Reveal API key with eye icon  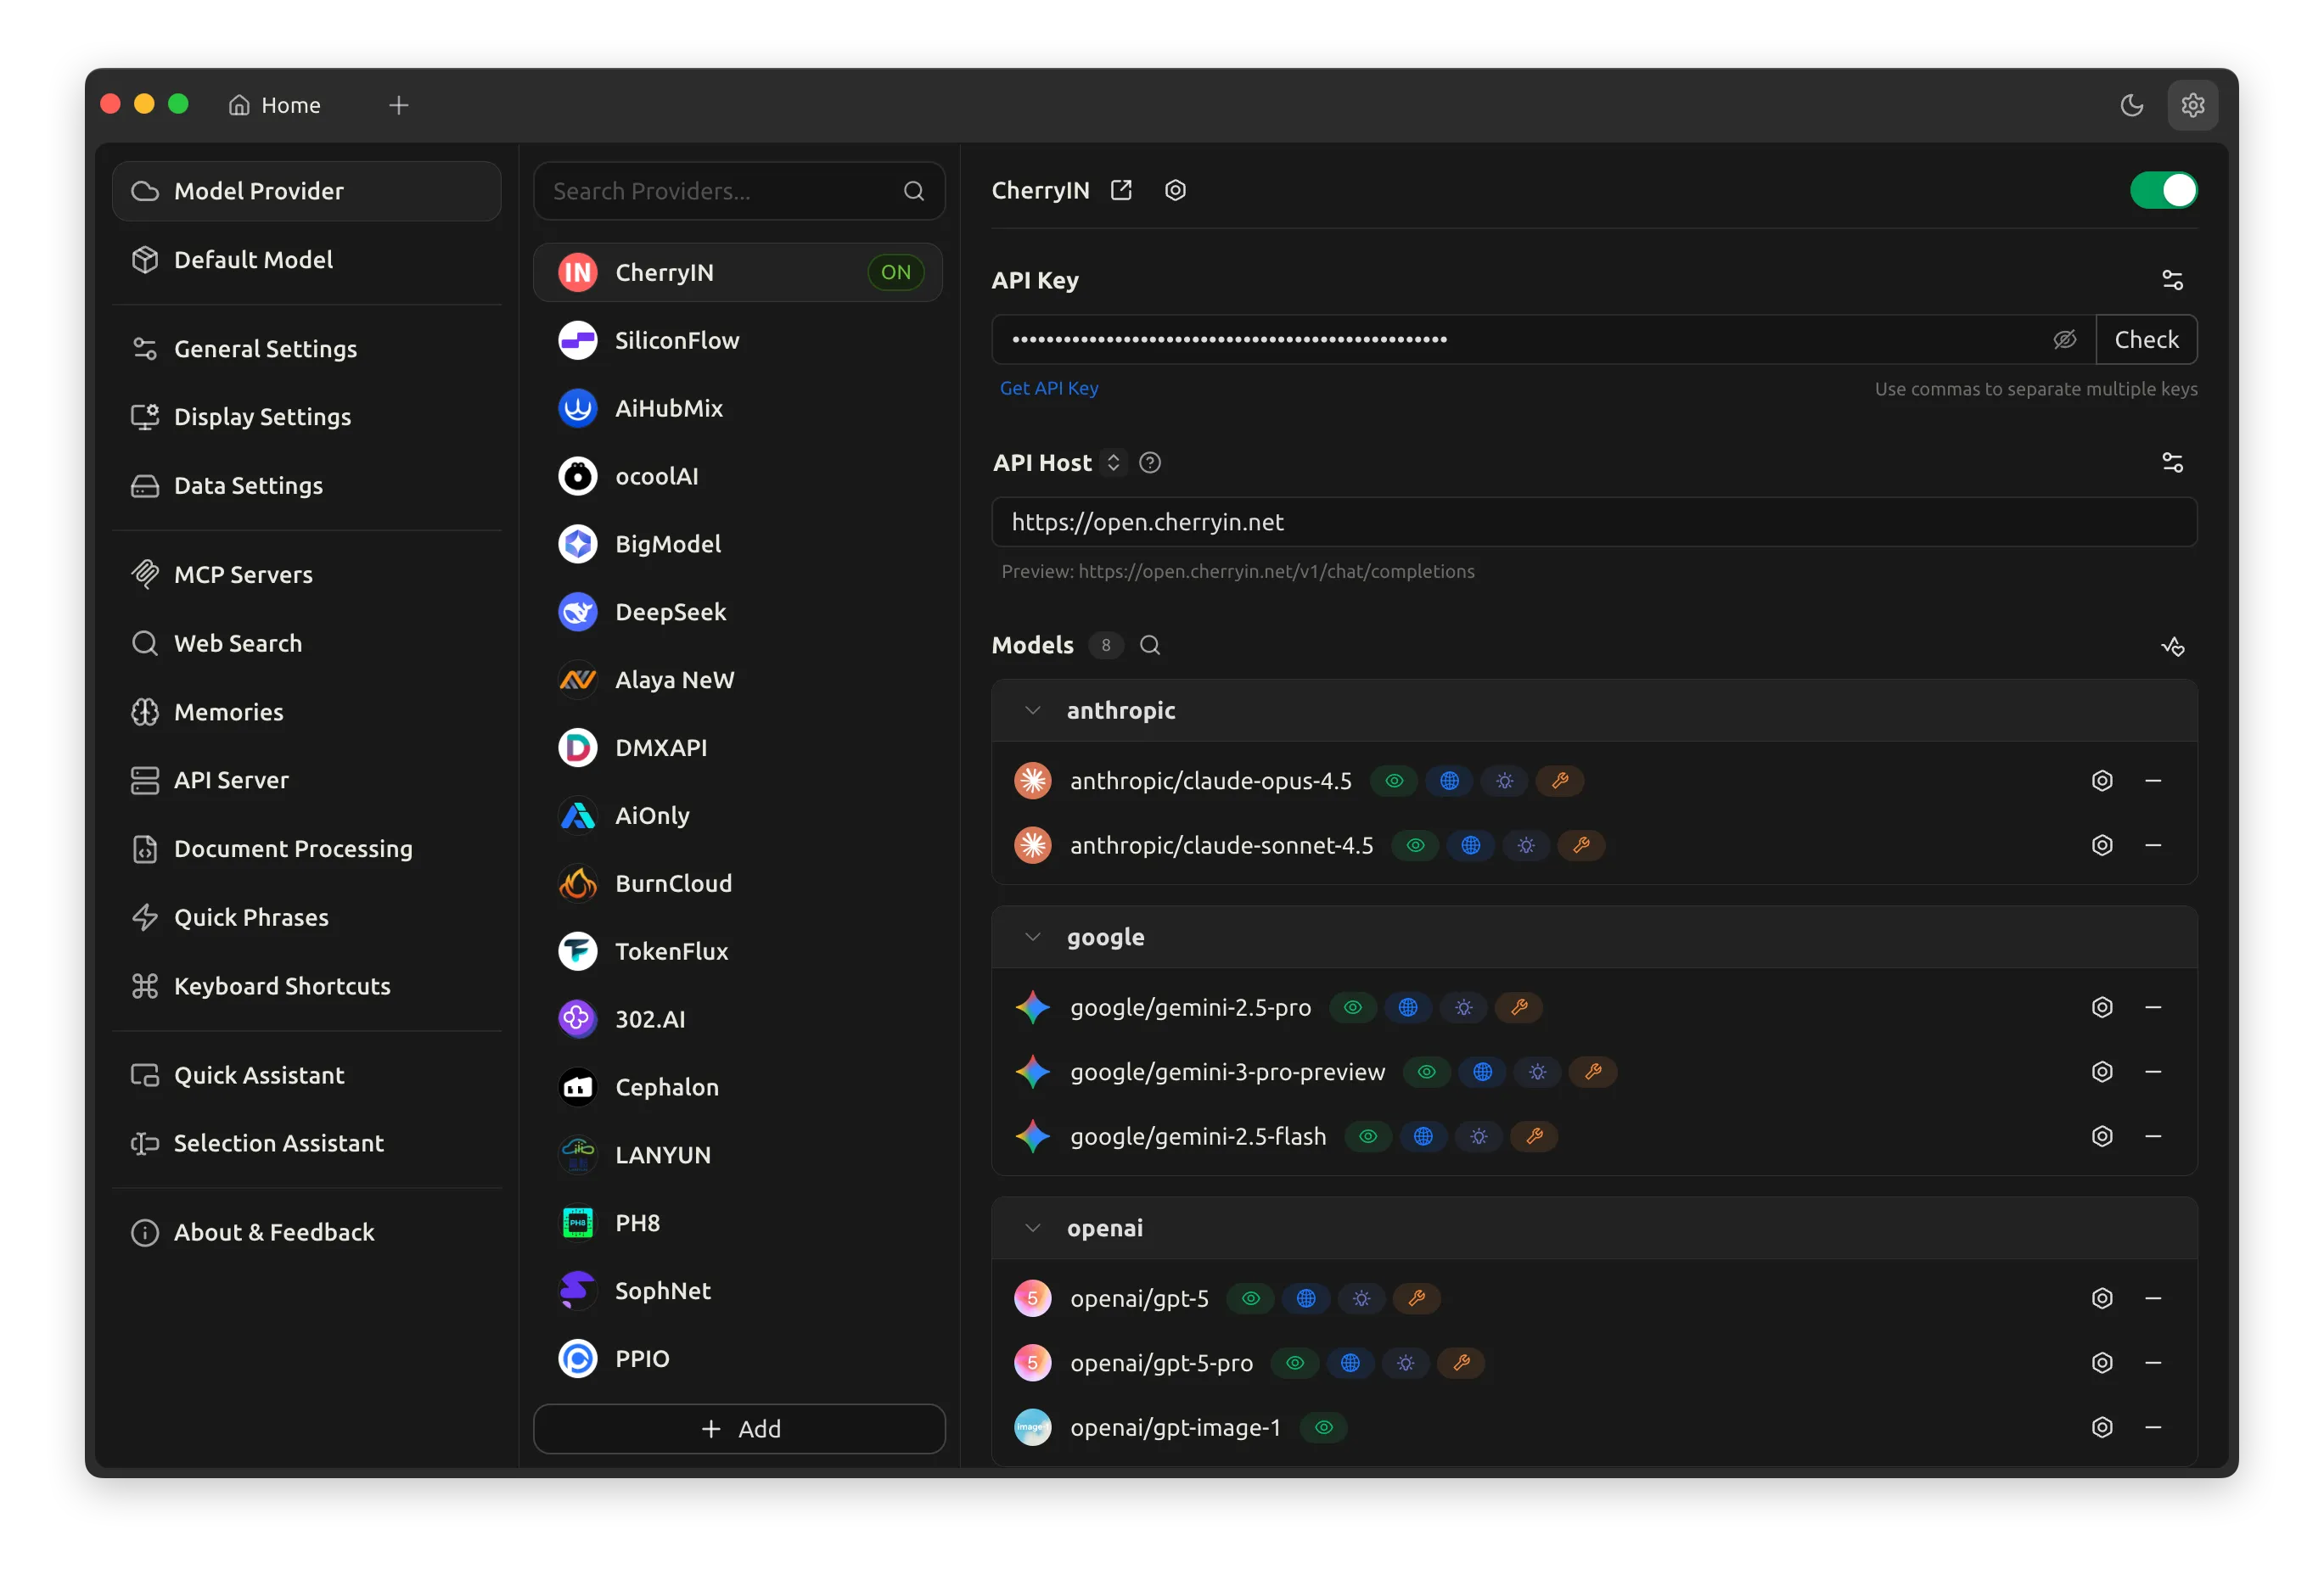coord(2064,340)
